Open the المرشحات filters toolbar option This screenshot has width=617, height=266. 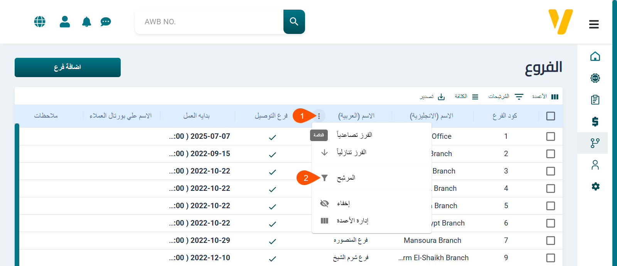click(506, 97)
